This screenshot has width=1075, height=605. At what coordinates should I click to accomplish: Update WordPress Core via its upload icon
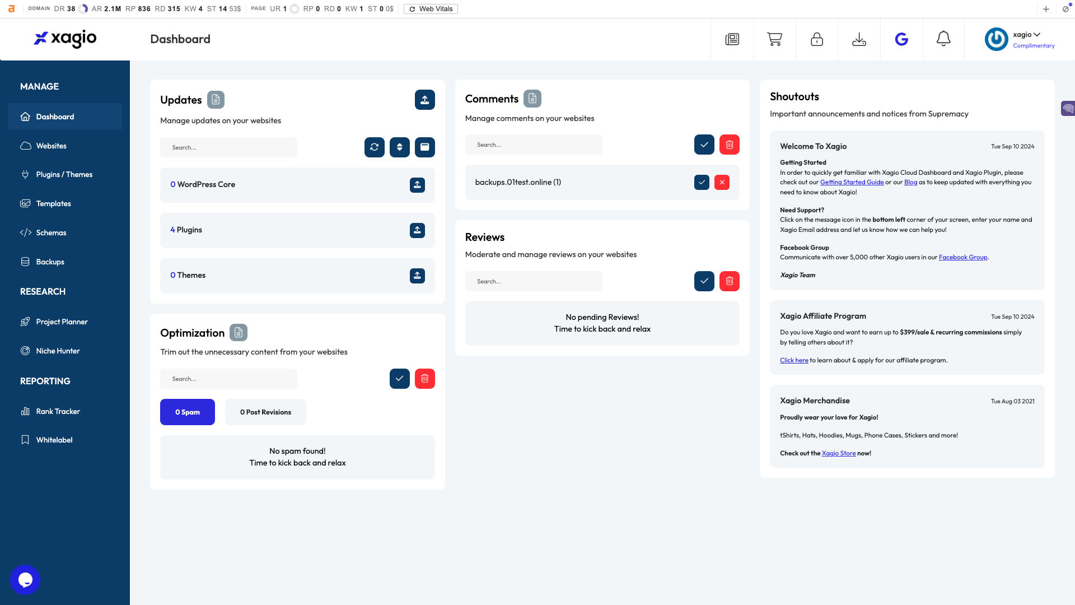tap(417, 185)
